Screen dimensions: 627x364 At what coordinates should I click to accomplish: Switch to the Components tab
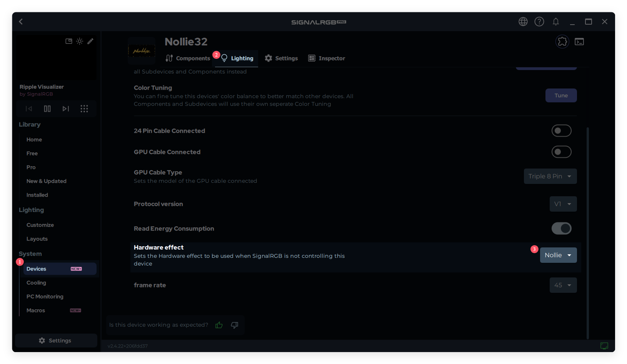[x=188, y=58]
